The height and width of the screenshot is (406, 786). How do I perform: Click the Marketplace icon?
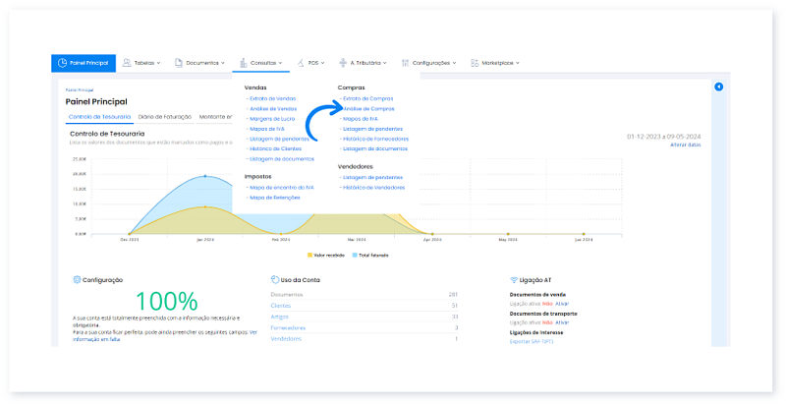click(x=475, y=63)
